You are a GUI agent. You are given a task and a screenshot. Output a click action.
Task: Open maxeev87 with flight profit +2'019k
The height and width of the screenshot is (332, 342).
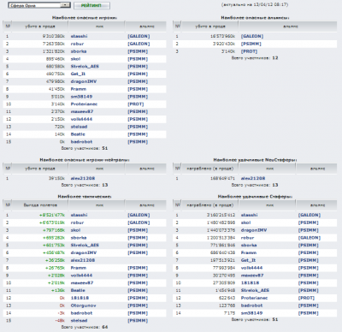tap(82, 283)
